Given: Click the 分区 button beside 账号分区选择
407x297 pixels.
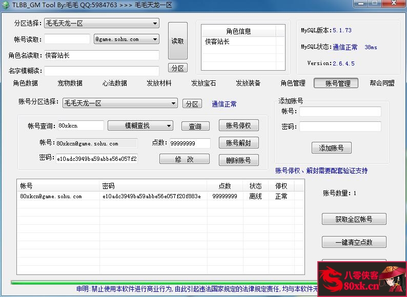Looking at the screenshot, I should (192, 104).
